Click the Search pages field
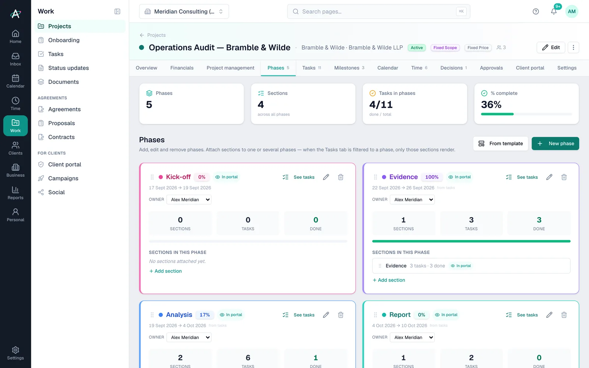589x368 pixels. 378,11
